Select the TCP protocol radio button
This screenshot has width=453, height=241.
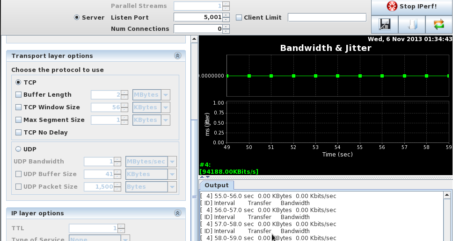pos(18,83)
